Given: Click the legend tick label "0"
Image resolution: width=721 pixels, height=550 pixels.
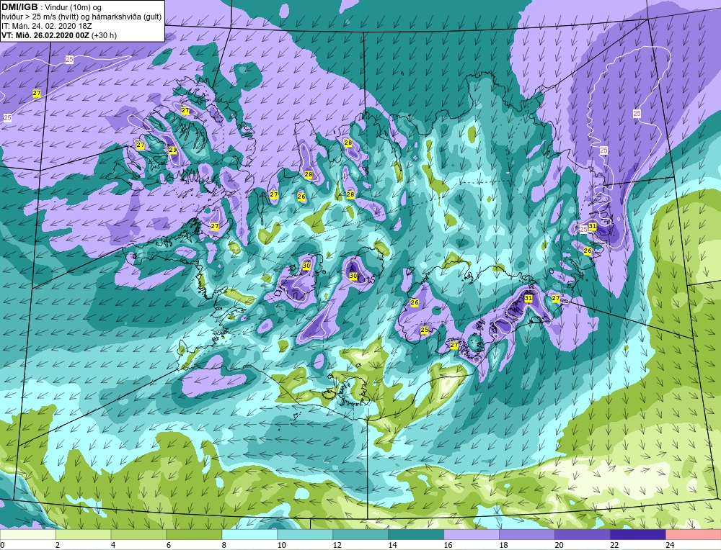Looking at the screenshot, I should coord(2,545).
